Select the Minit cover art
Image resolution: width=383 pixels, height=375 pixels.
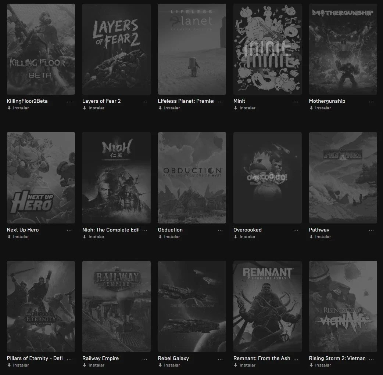coord(268,49)
